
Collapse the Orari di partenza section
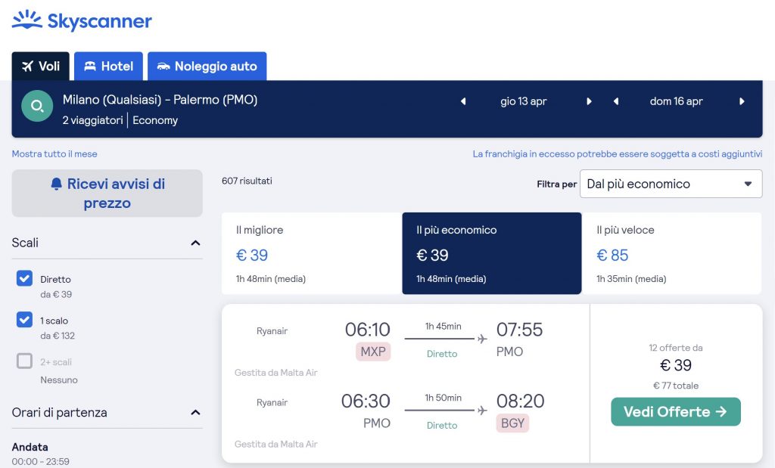[x=195, y=413]
